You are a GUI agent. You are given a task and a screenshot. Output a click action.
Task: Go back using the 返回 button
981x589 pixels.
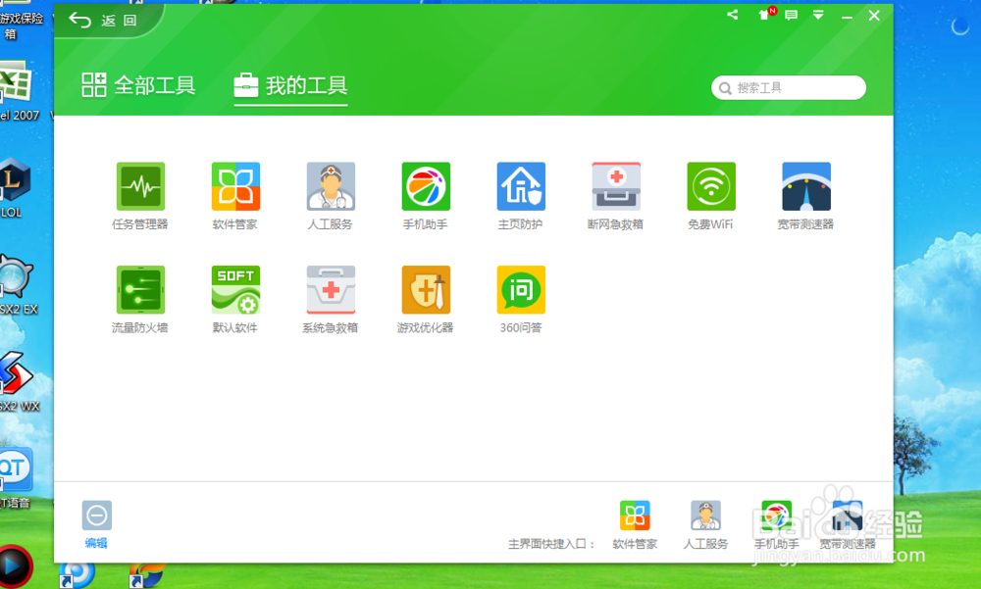tap(103, 21)
